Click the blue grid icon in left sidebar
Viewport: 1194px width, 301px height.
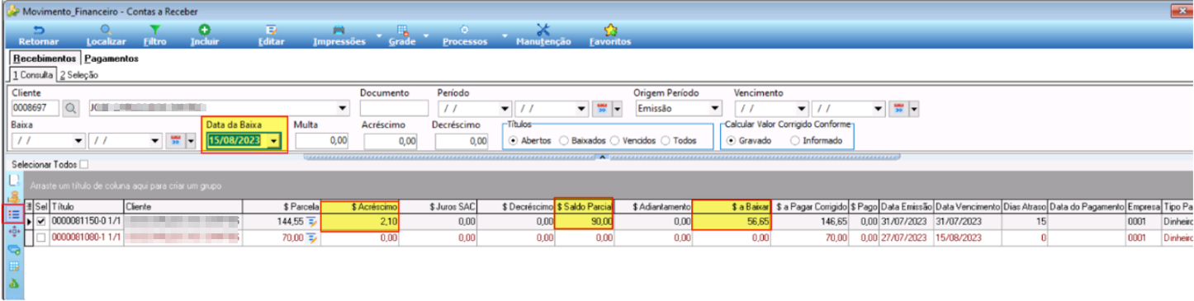pos(13,266)
